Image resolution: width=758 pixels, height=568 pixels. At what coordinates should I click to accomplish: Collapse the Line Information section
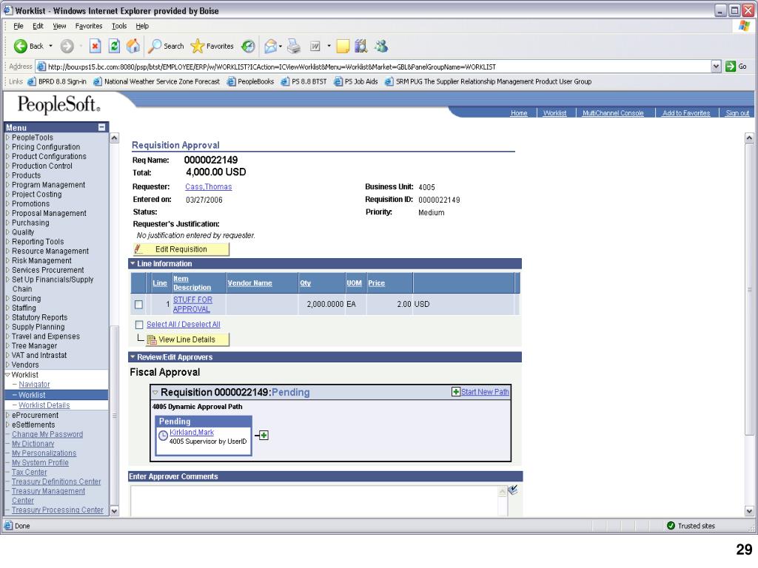click(x=133, y=264)
